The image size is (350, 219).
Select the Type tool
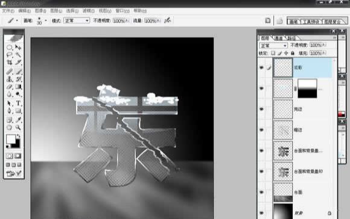[18, 103]
